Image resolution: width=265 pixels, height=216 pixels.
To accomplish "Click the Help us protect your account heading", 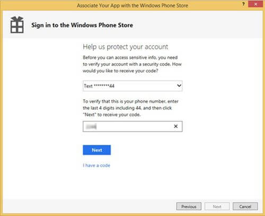I will (x=126, y=47).
